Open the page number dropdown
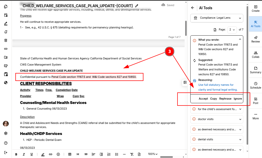The image size is (262, 158). [232, 30]
